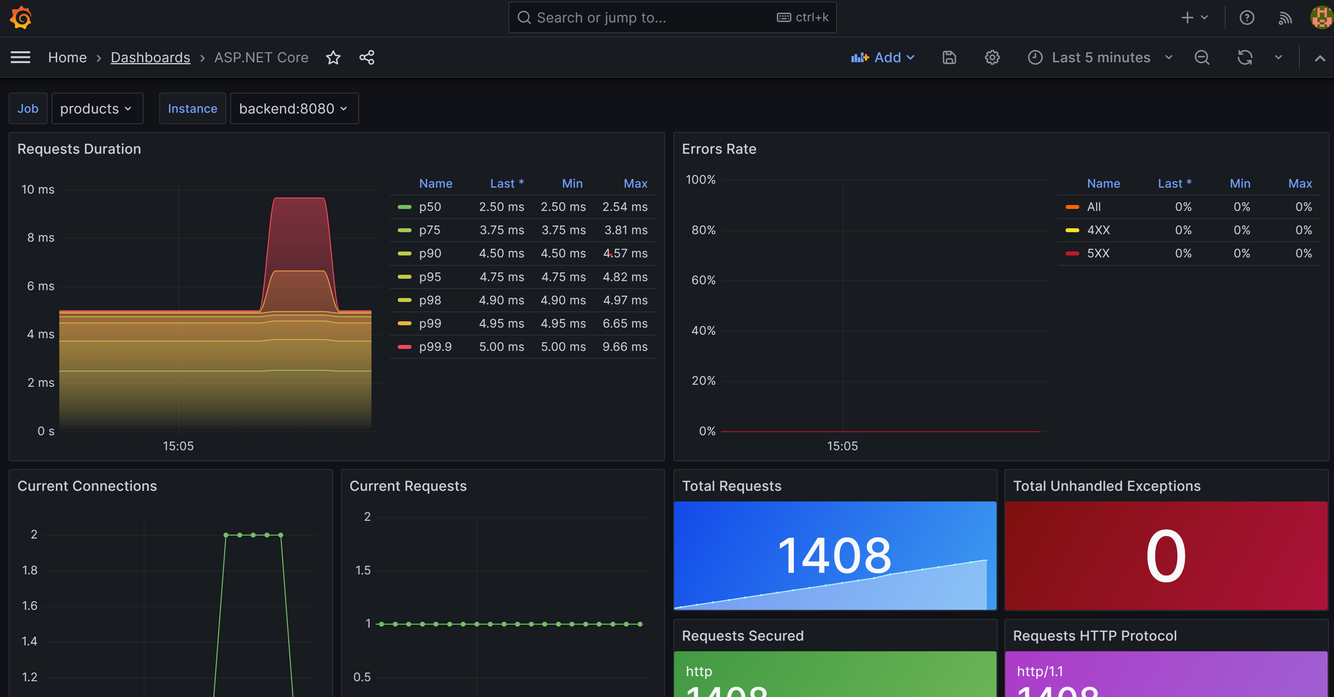The image size is (1334, 697).
Task: Open the Add panel menu
Action: (x=883, y=58)
